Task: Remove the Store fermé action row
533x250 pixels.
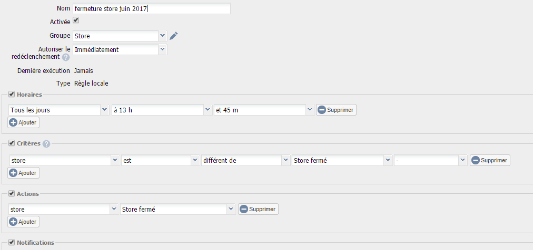Action: pyautogui.click(x=258, y=209)
